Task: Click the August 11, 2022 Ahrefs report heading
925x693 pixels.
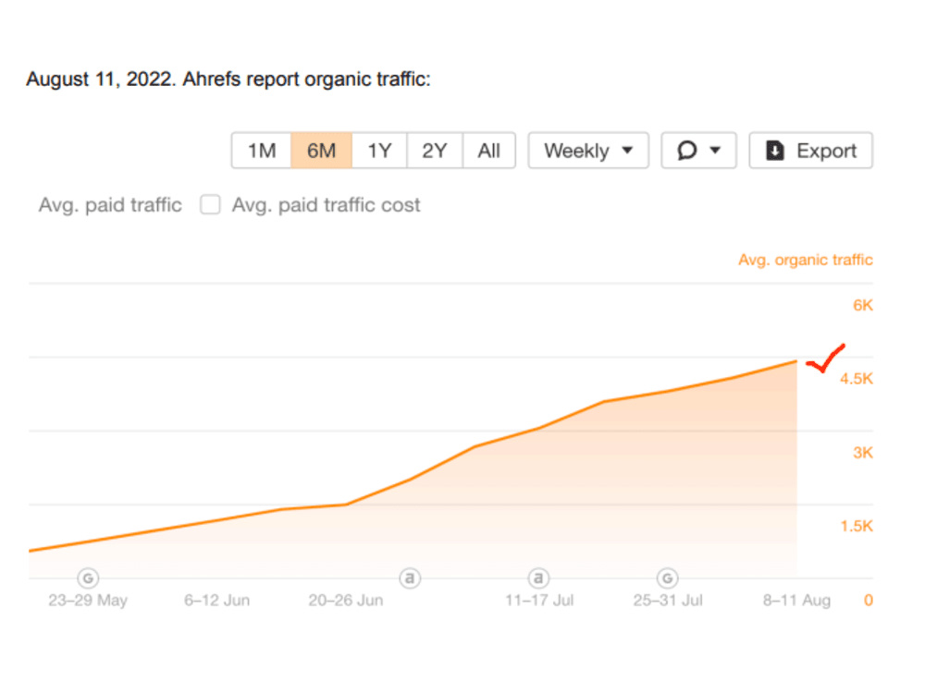Action: tap(228, 79)
